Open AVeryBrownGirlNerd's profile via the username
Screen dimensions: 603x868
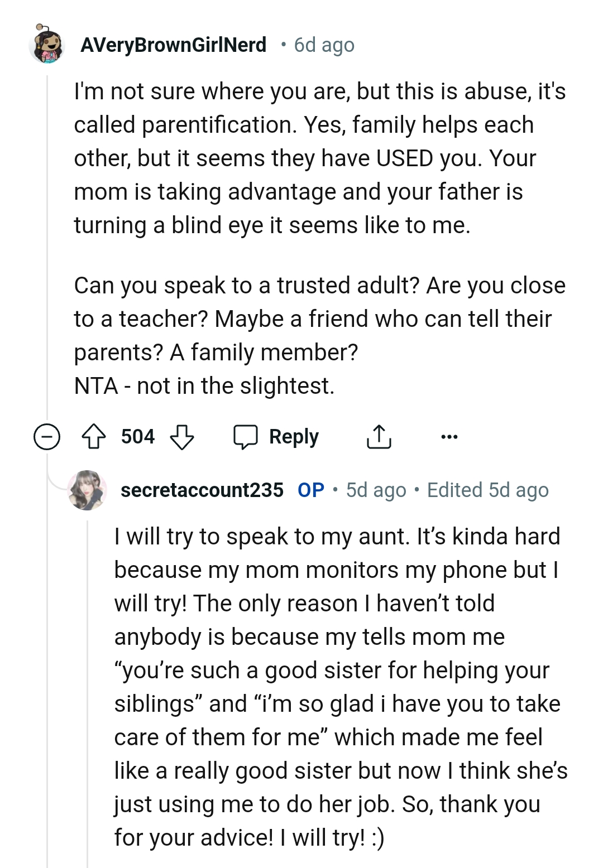point(174,45)
